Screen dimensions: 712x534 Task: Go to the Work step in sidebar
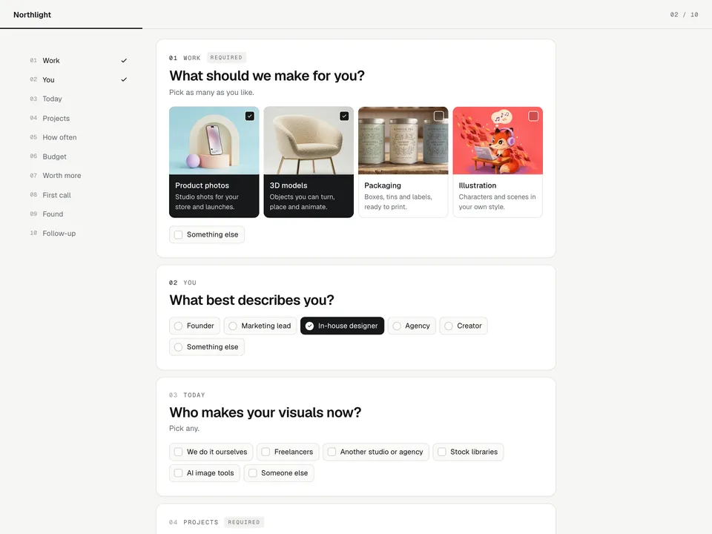(x=78, y=60)
